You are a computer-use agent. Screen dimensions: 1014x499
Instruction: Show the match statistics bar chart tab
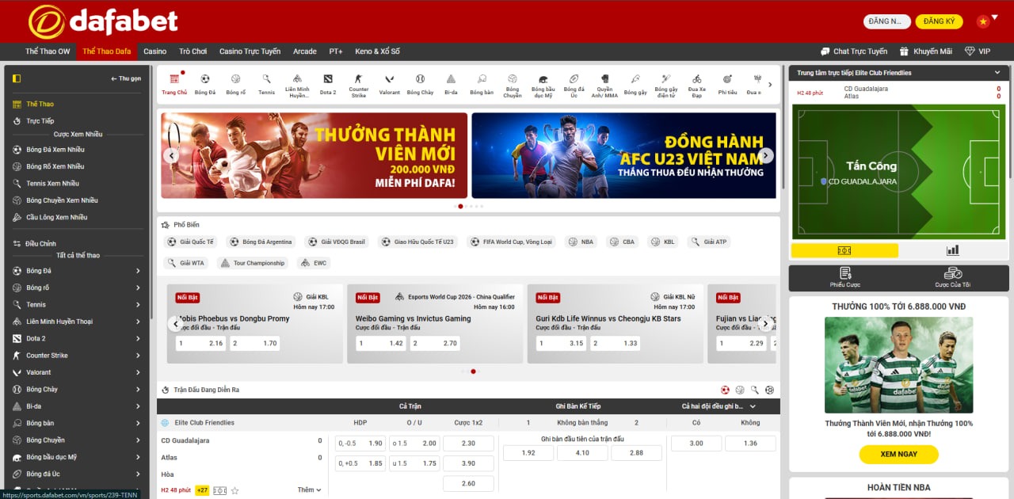coord(953,250)
